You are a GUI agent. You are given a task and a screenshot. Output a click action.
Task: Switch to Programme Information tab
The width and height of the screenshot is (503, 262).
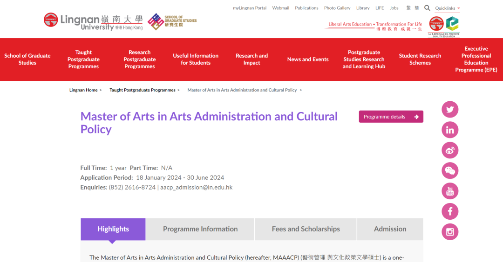click(200, 229)
